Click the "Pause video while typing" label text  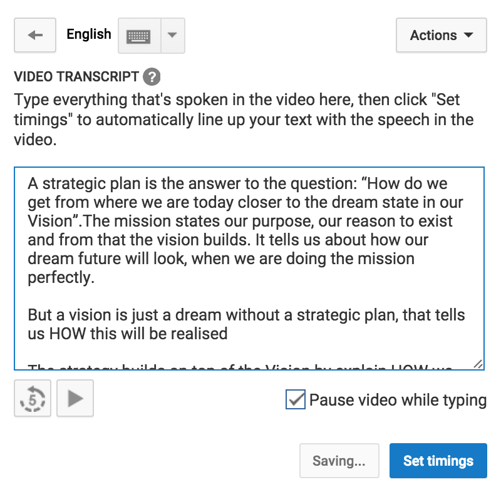click(x=398, y=400)
